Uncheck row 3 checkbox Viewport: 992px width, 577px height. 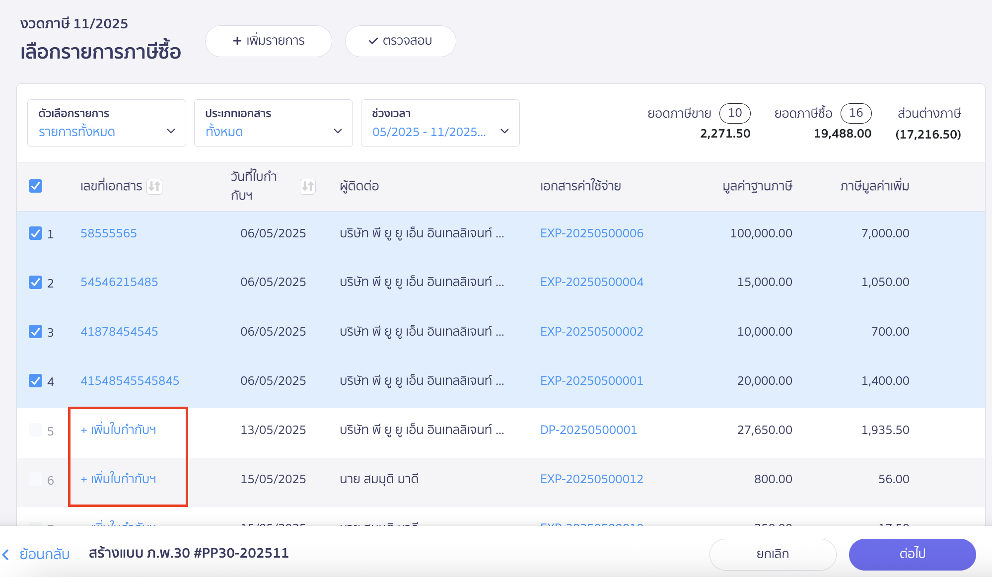click(35, 332)
